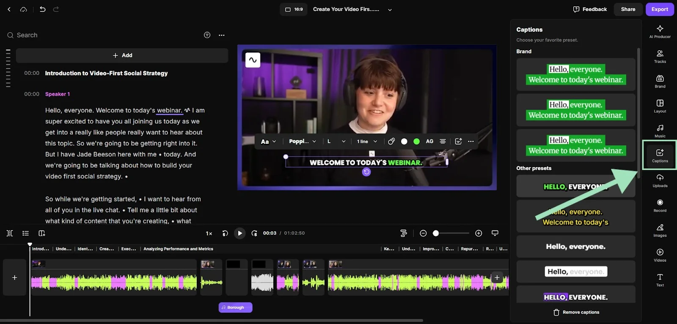Open the Text sidebar panel
Viewport: 677px width, 324px height.
pyautogui.click(x=660, y=280)
